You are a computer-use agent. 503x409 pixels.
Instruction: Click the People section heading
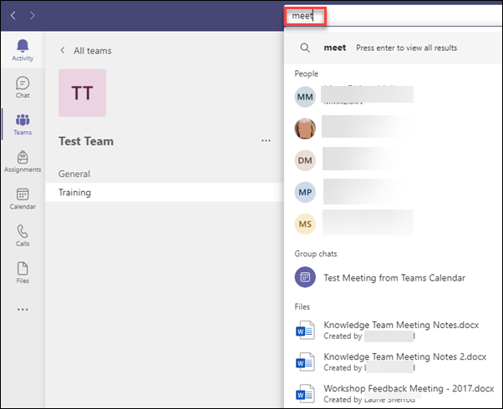pyautogui.click(x=307, y=73)
